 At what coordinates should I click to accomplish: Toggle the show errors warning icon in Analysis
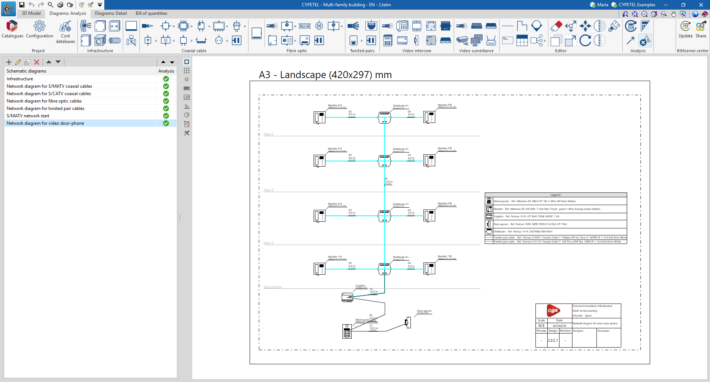(645, 40)
